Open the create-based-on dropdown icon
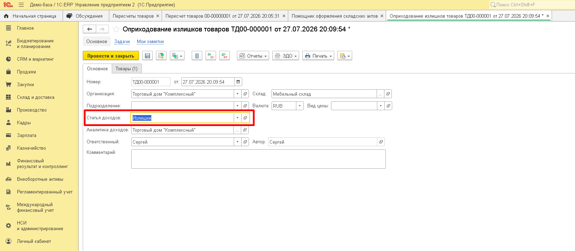The image size is (575, 251). (x=177, y=56)
